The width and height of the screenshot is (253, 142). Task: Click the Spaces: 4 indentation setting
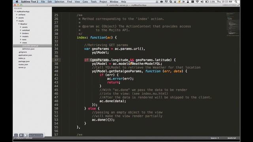click(215, 138)
